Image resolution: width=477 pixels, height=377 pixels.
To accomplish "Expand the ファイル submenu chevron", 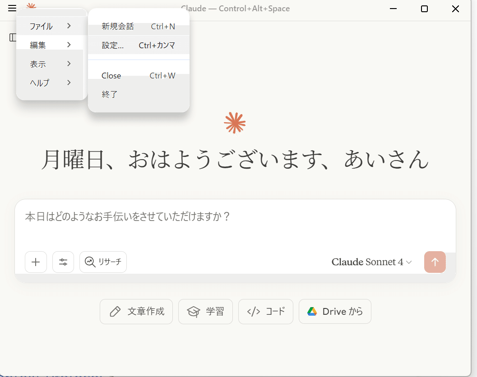I will pyautogui.click(x=69, y=26).
